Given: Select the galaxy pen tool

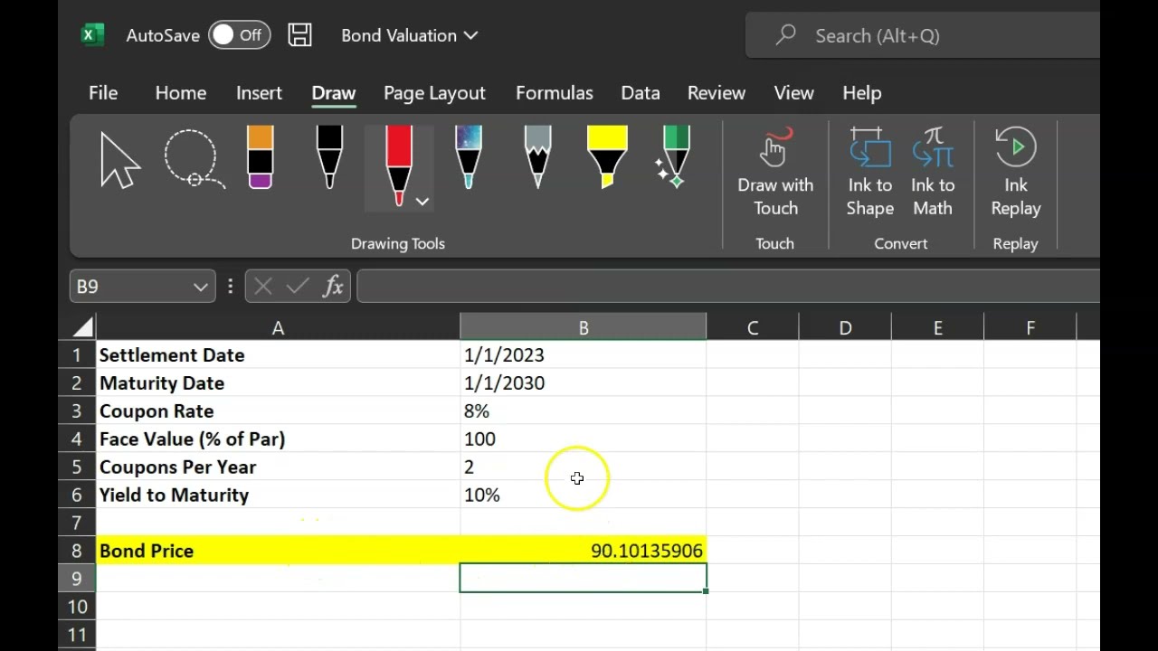Looking at the screenshot, I should coord(468,157).
